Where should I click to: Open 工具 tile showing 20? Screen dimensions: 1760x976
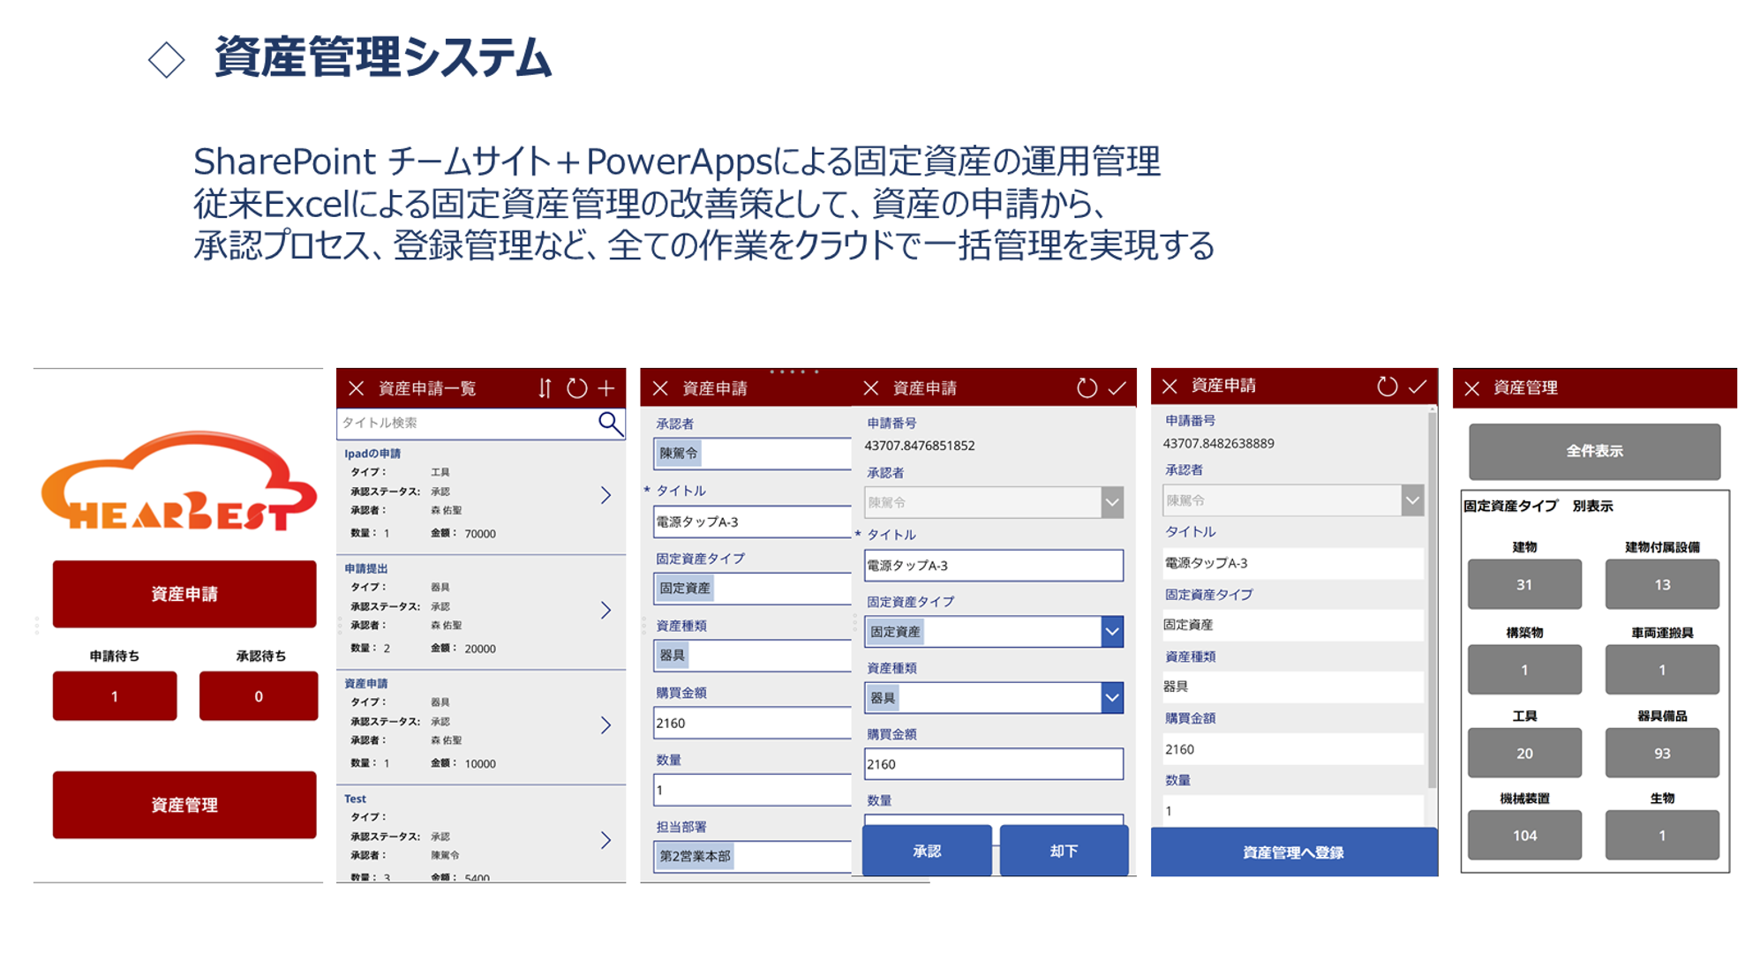[1524, 753]
